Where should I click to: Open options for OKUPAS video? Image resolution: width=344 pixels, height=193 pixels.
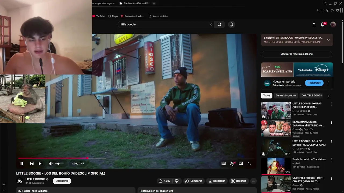[331, 104]
